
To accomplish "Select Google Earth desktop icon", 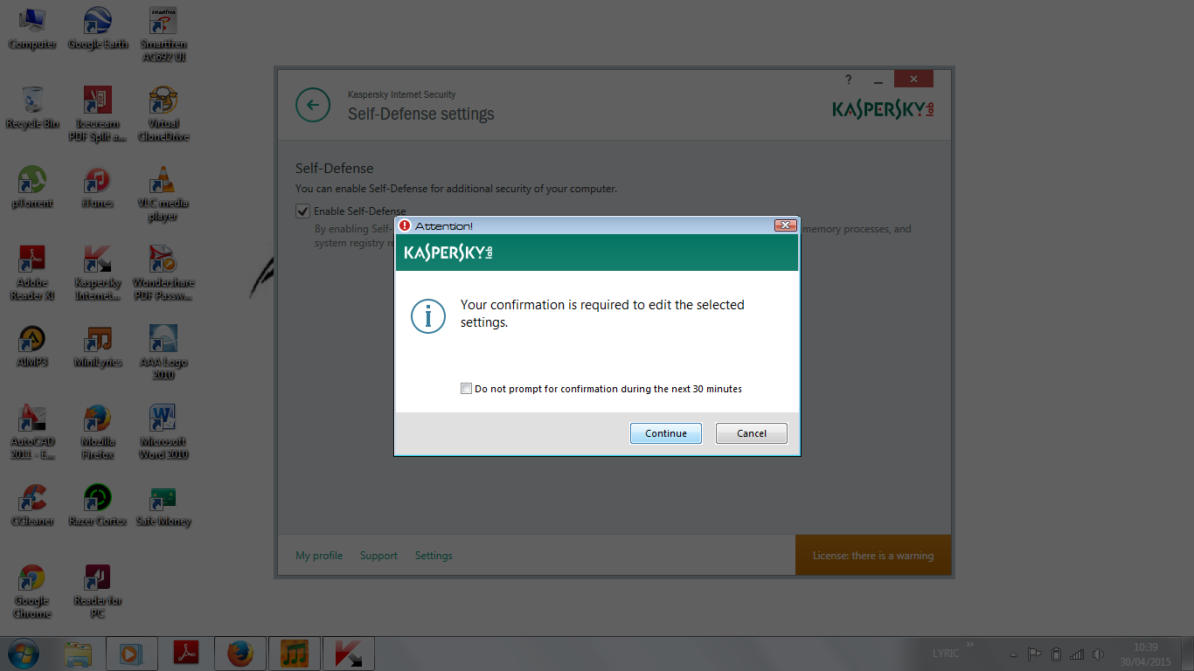I will tap(98, 29).
